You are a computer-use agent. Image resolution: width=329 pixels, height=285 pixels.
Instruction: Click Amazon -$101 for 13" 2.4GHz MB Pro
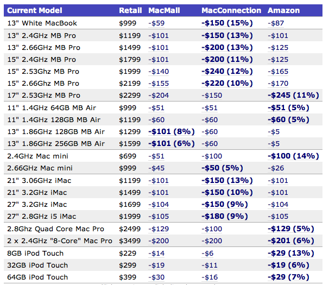pos(278,35)
